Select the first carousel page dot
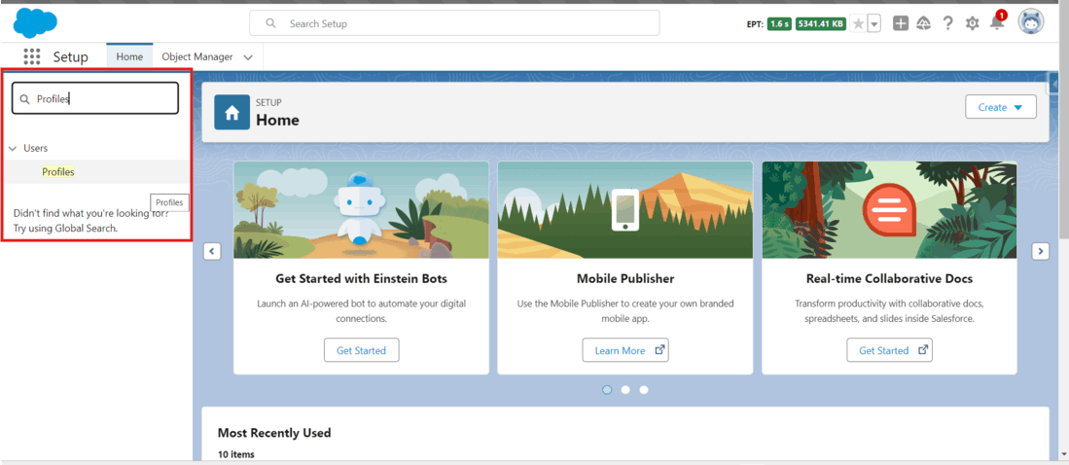 coord(607,390)
